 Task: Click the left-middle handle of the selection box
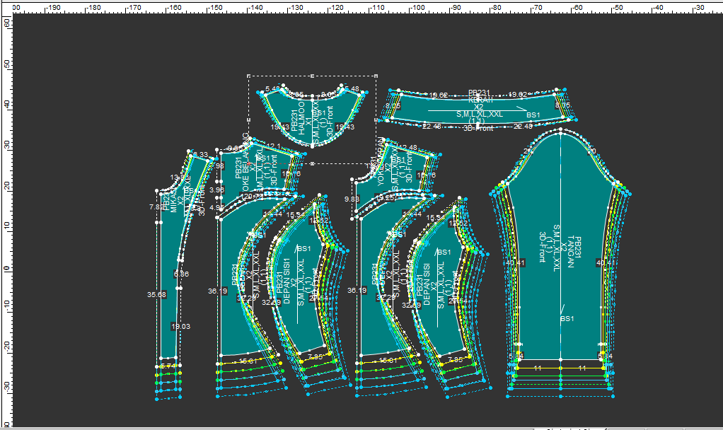(249, 119)
